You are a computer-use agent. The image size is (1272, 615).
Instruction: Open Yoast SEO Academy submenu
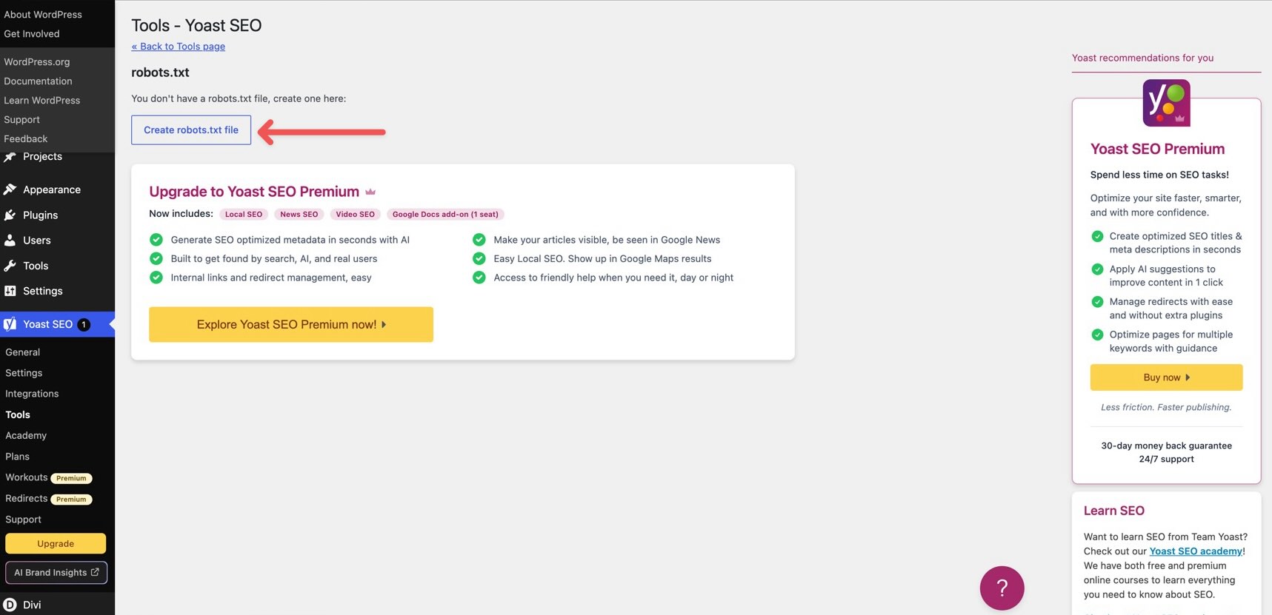[x=26, y=435]
